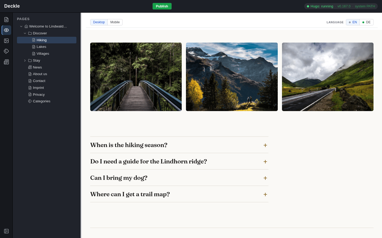Open the Tags icon in sidebar
382x238 pixels.
6,51
